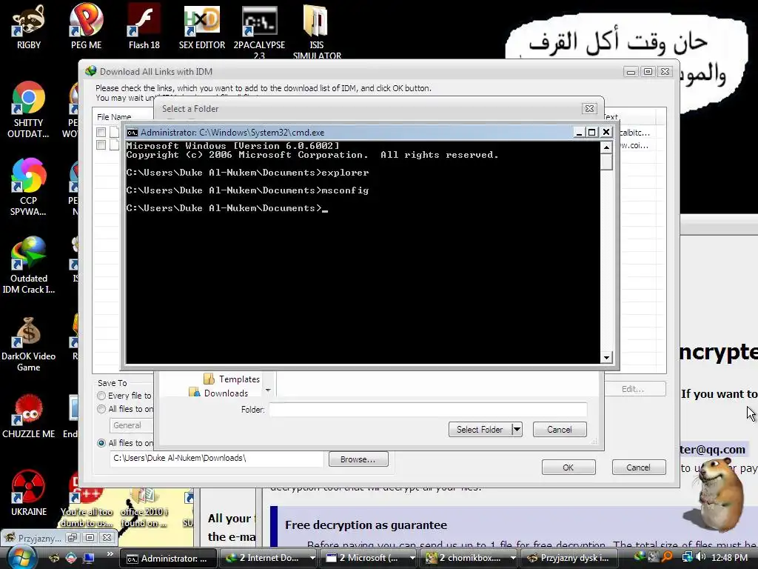Click Cancel in the IDM download dialog
The height and width of the screenshot is (569, 758).
point(639,467)
